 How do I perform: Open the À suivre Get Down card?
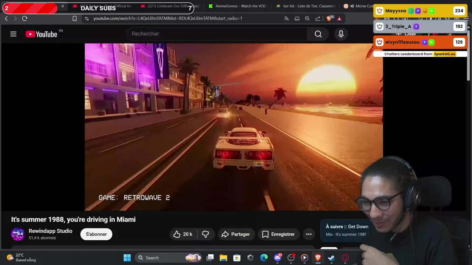pyautogui.click(x=347, y=230)
